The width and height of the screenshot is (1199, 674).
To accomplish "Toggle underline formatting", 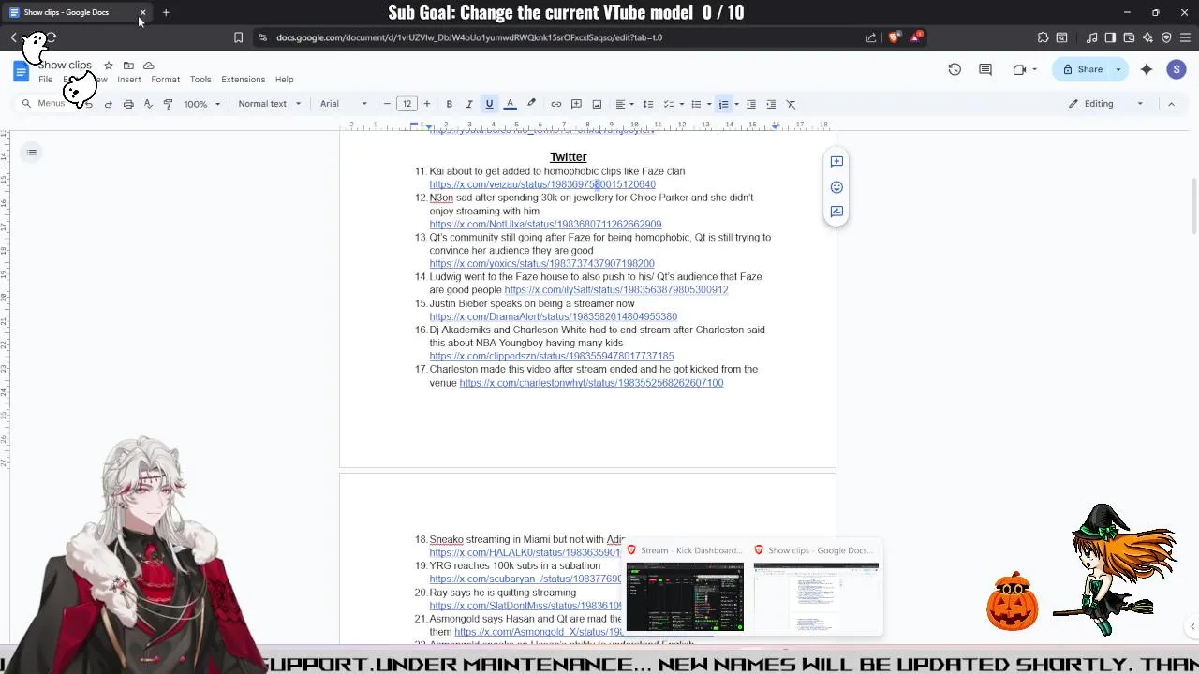I will (489, 104).
